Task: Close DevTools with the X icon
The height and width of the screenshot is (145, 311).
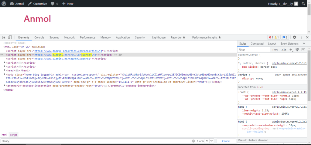Action: tap(307, 37)
